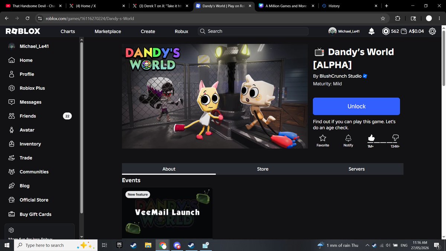Bookmark this page with the star icon
This screenshot has height=251, width=446.
[x=383, y=18]
